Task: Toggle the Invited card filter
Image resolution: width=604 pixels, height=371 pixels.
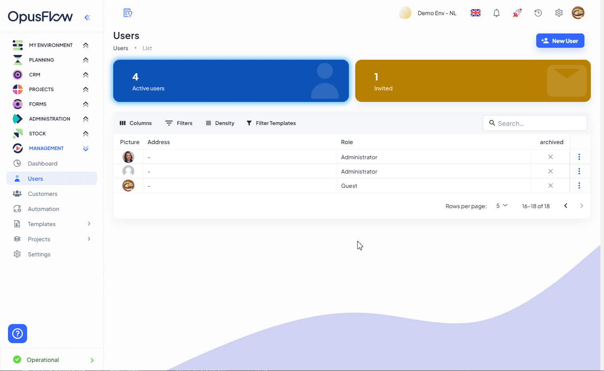Action: [x=472, y=81]
